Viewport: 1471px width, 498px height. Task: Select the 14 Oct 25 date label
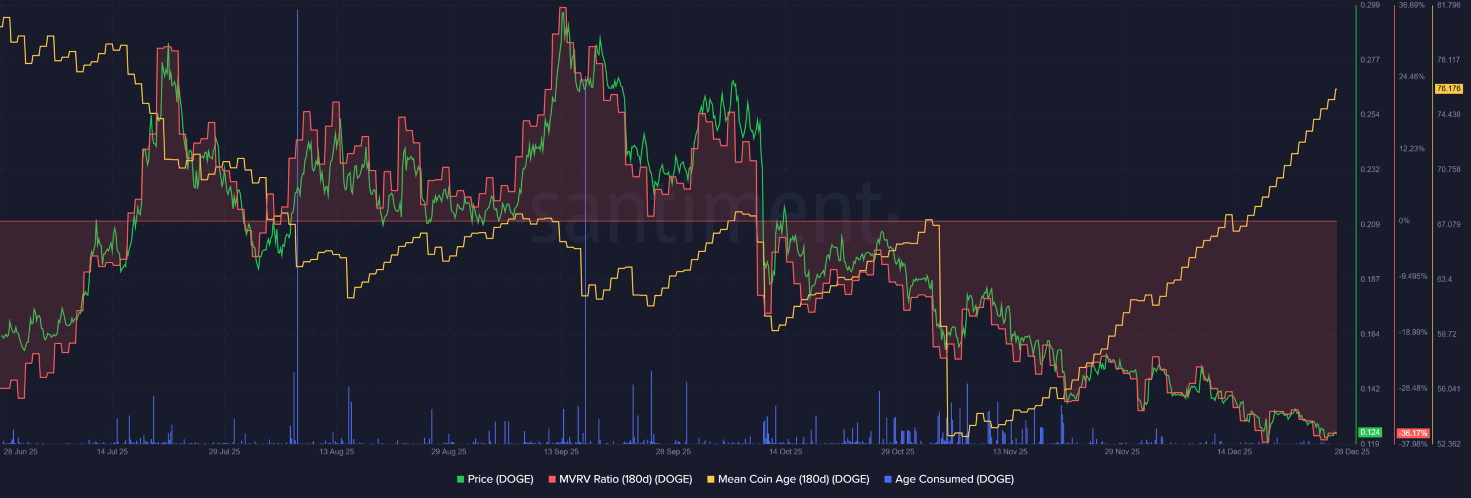point(785,452)
